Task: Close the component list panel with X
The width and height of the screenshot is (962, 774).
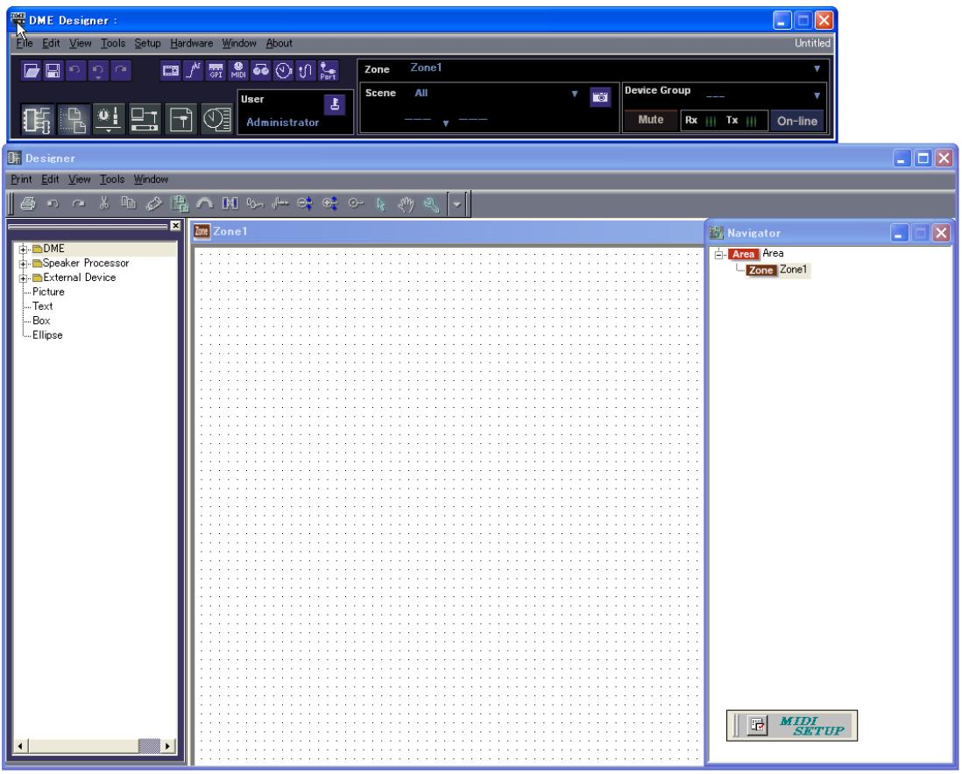Action: click(x=175, y=226)
